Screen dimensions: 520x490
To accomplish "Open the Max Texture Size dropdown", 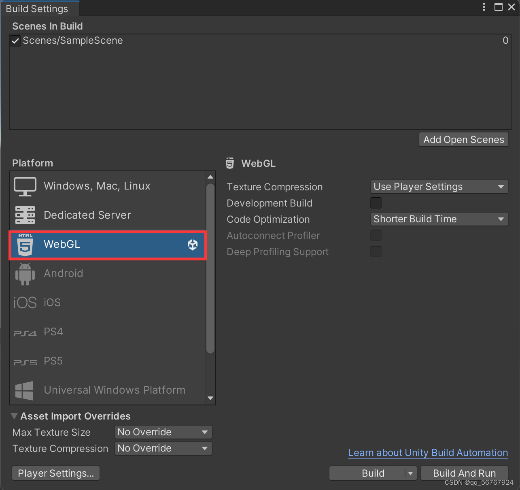I will pos(163,432).
